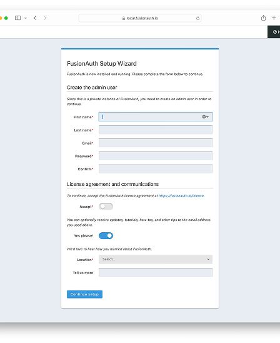Screen dimensions: 280x343
Task: Click the Safari sidebar toggle icon
Action: click(17, 18)
